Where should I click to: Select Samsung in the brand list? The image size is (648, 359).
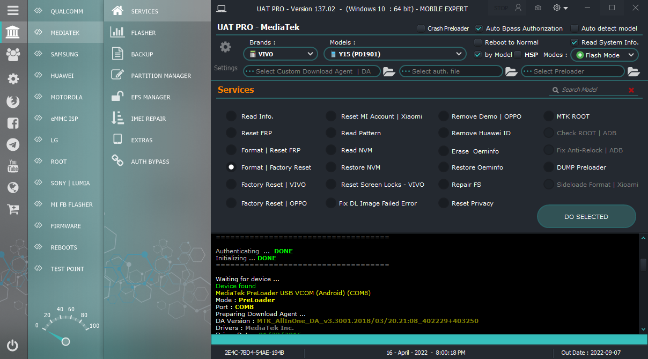pos(65,54)
